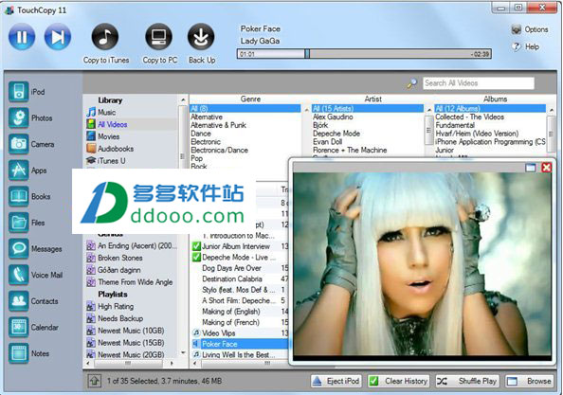Select Music in the Library
The image size is (563, 395).
pyautogui.click(x=107, y=113)
